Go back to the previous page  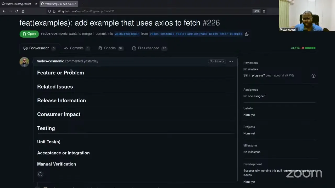[x=4, y=11]
